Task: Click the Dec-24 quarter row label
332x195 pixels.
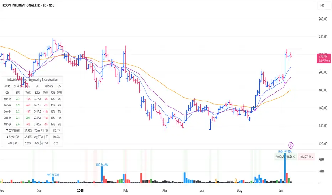Action: (7, 105)
